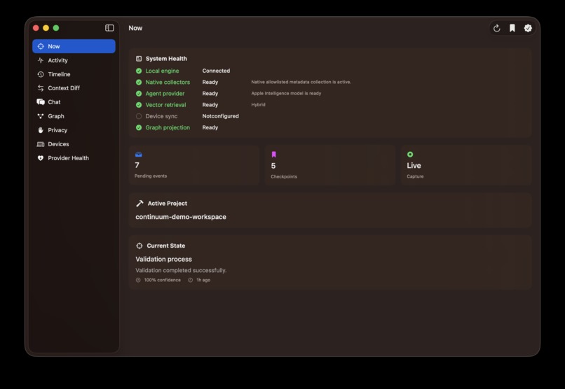Click the green Live capture indicator icon
The image size is (565, 389).
pos(410,155)
